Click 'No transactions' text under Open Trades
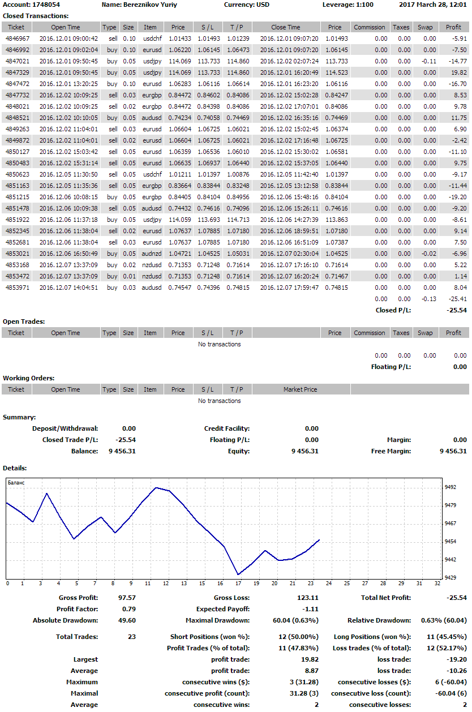Viewport: 472px width, 712px height. (219, 344)
